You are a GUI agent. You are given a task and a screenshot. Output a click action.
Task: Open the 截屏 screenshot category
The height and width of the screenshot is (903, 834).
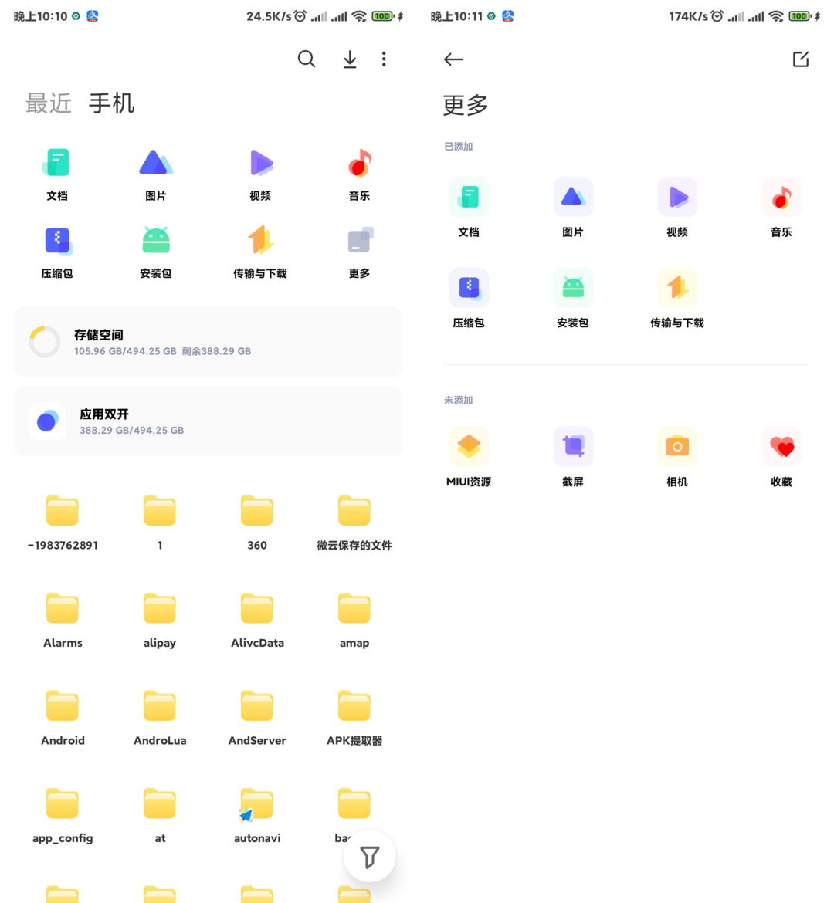pos(573,457)
